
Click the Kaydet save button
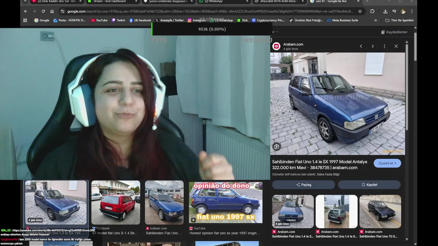click(x=369, y=184)
